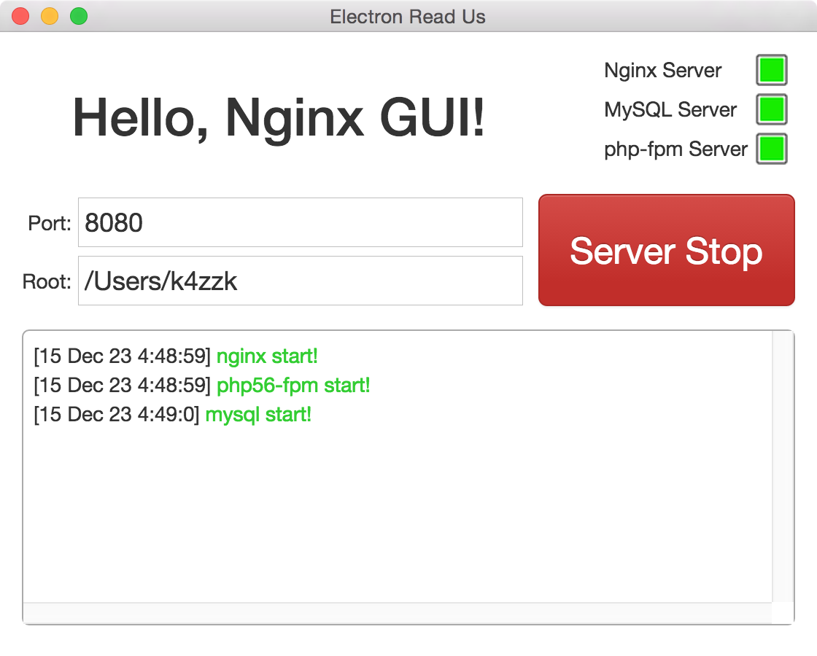Image resolution: width=817 pixels, height=656 pixels.
Task: Click the MySQL Server label text
Action: [669, 109]
